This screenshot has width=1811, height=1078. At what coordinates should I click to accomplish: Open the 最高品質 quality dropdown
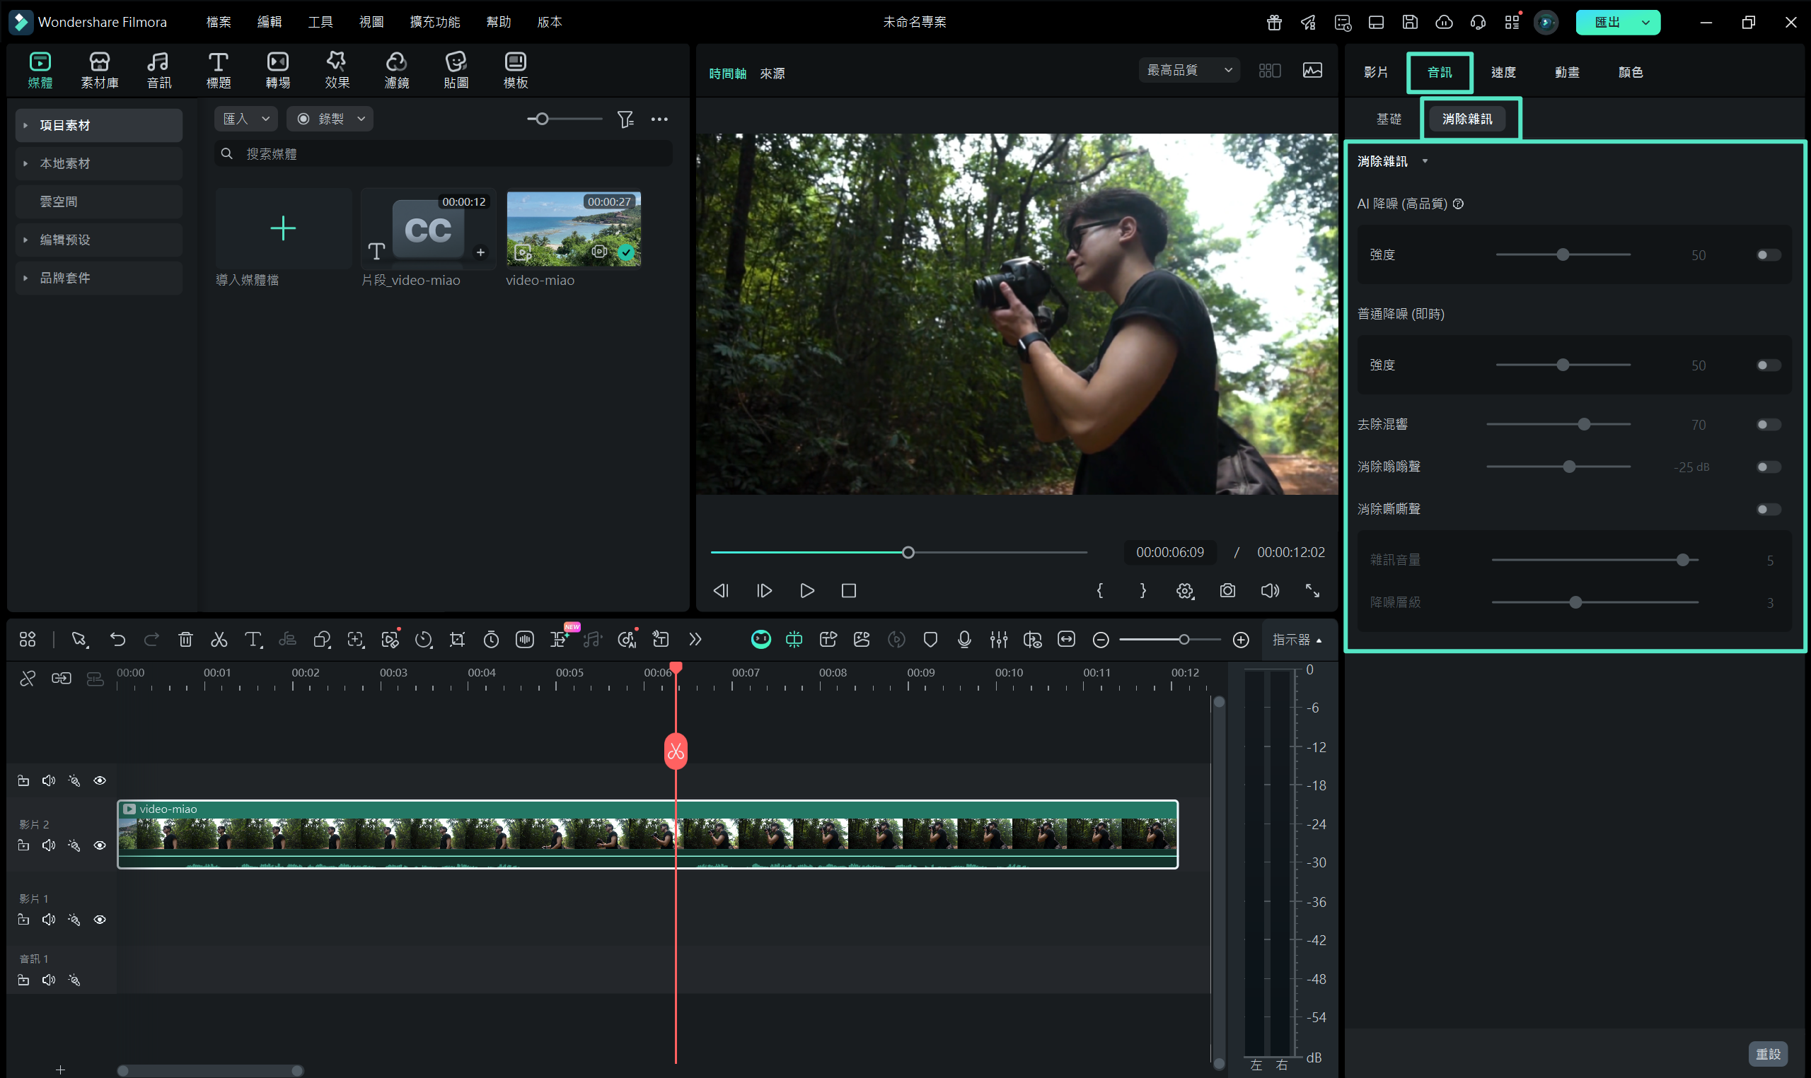click(x=1189, y=71)
